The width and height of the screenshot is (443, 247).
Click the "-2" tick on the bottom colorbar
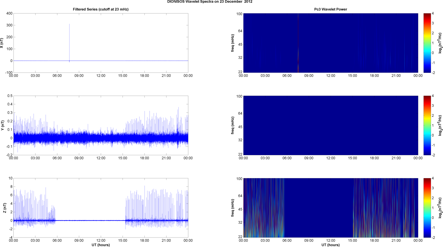tap(433, 237)
